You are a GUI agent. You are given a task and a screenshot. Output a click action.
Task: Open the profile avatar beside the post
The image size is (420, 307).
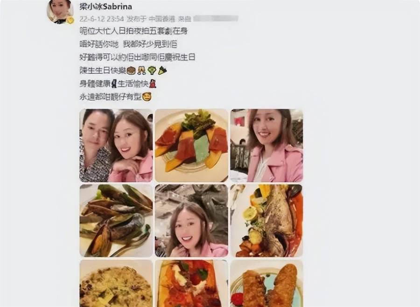tap(60, 11)
